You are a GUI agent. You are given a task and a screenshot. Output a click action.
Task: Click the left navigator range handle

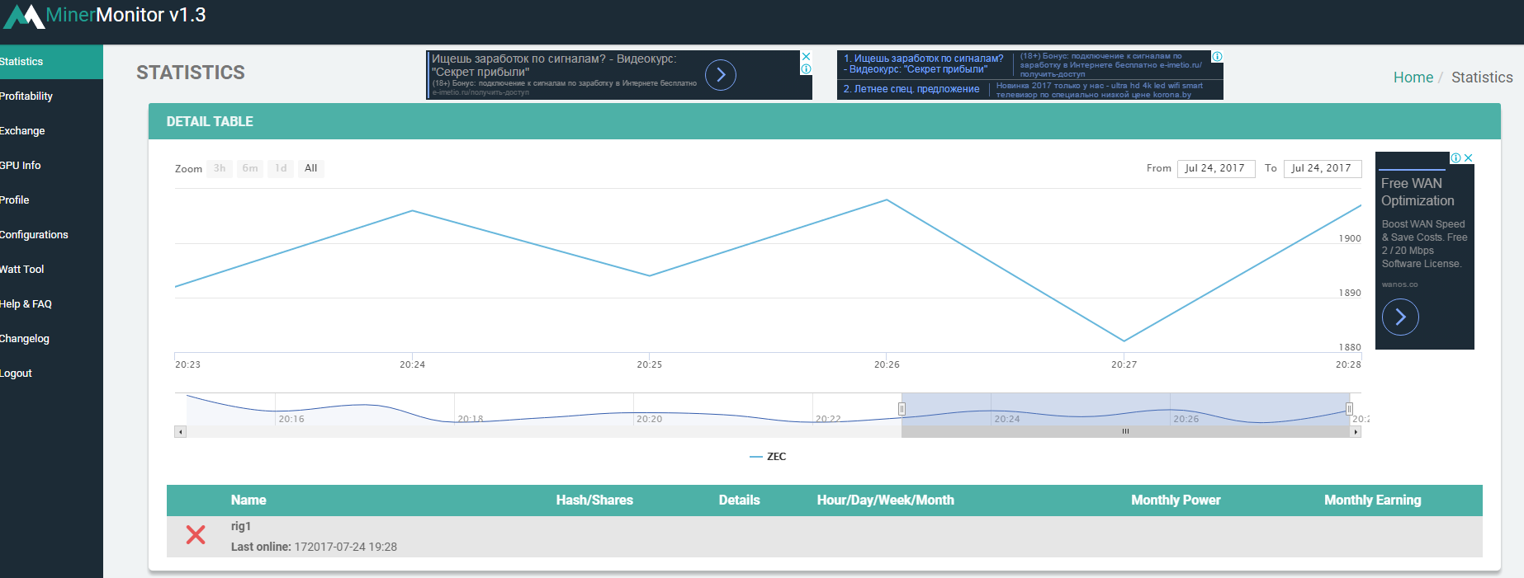[x=902, y=408]
